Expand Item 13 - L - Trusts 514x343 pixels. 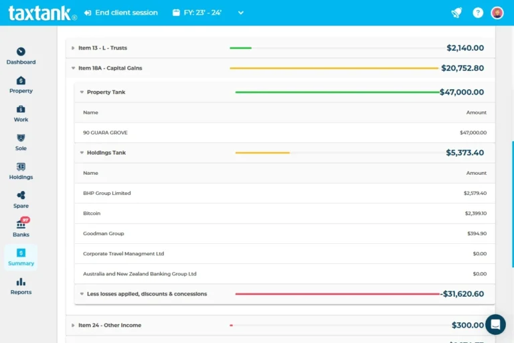tap(73, 48)
